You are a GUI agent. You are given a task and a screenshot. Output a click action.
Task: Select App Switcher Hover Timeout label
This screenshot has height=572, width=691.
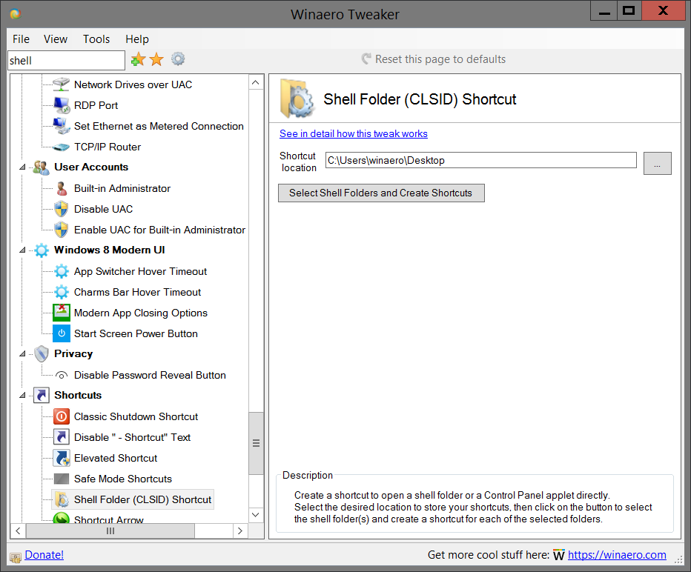[x=141, y=271]
